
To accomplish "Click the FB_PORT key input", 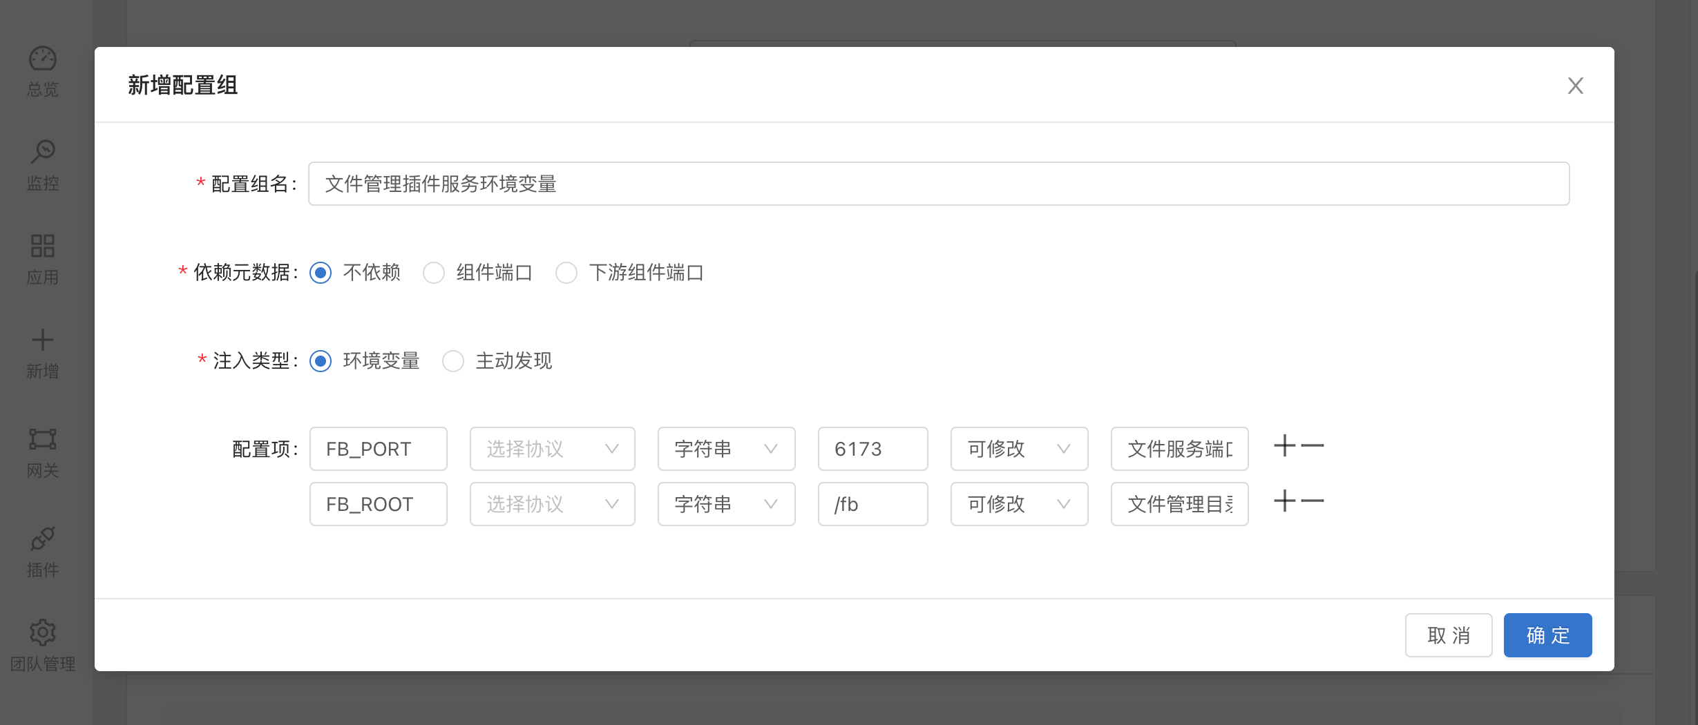I will (379, 449).
